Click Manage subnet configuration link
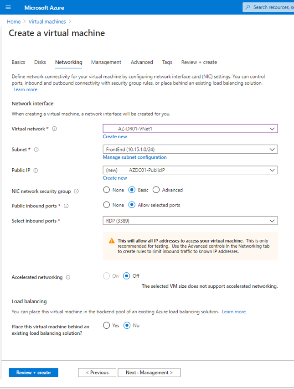Screen dimensions: 294x389 click(x=134, y=157)
